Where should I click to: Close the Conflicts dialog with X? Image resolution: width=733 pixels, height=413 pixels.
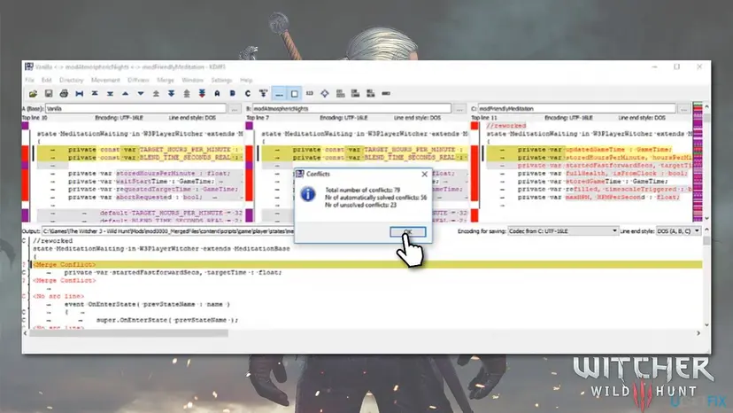coord(424,174)
